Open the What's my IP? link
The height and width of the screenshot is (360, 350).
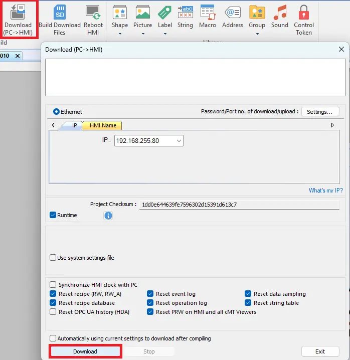(x=325, y=191)
